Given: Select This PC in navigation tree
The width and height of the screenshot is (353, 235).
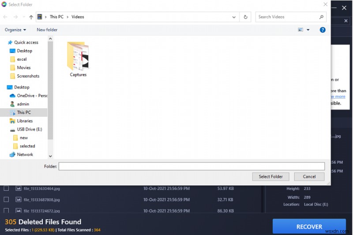Looking at the screenshot, I should tap(24, 113).
